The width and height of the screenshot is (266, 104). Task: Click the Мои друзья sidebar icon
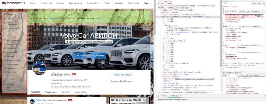click(x=4, y=28)
